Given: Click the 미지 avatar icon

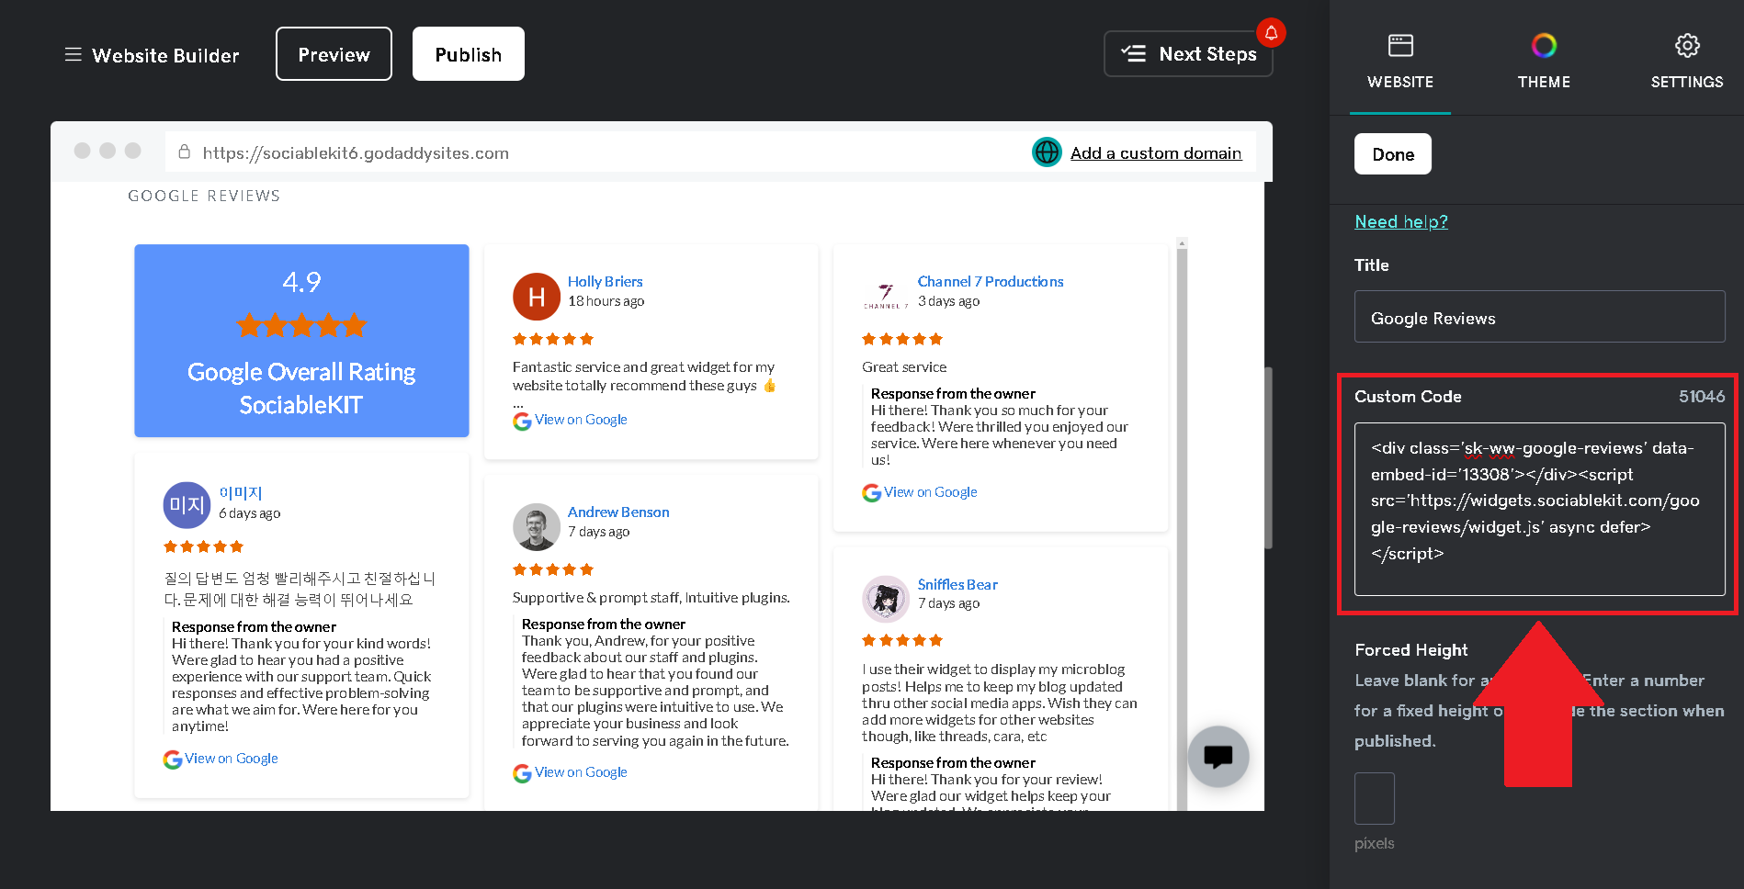Looking at the screenshot, I should [187, 505].
